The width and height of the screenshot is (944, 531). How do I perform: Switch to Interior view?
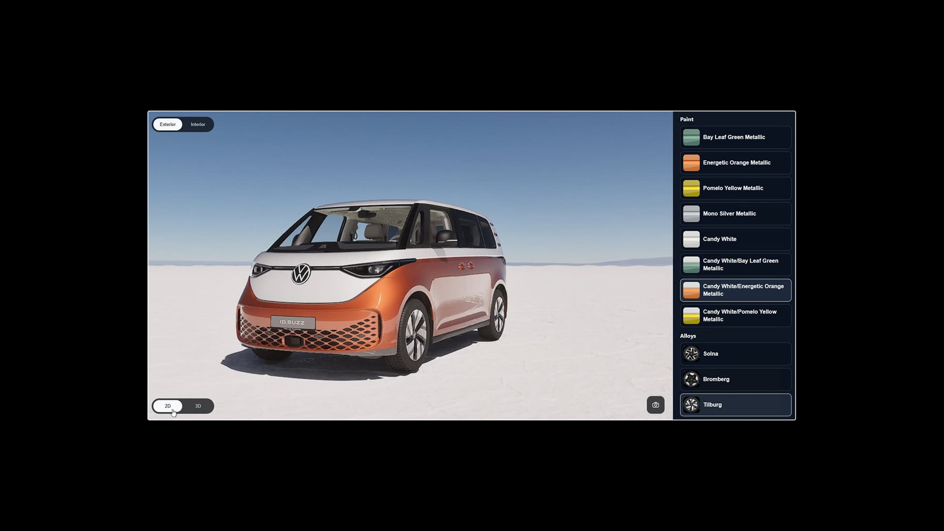(x=198, y=124)
